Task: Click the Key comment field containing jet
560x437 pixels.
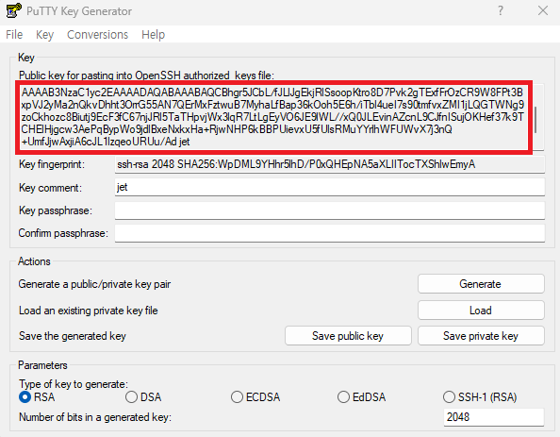Action: [330, 187]
